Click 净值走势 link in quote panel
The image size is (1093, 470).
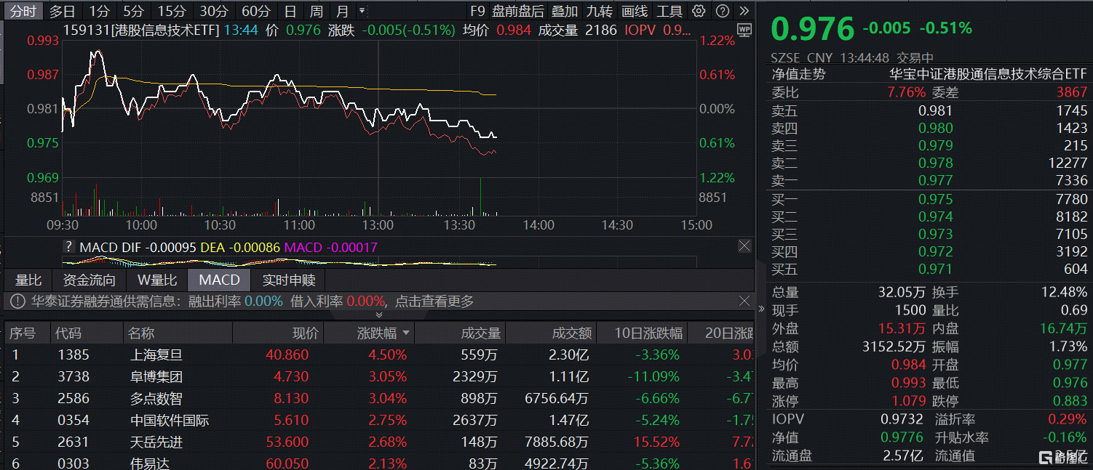coord(798,74)
